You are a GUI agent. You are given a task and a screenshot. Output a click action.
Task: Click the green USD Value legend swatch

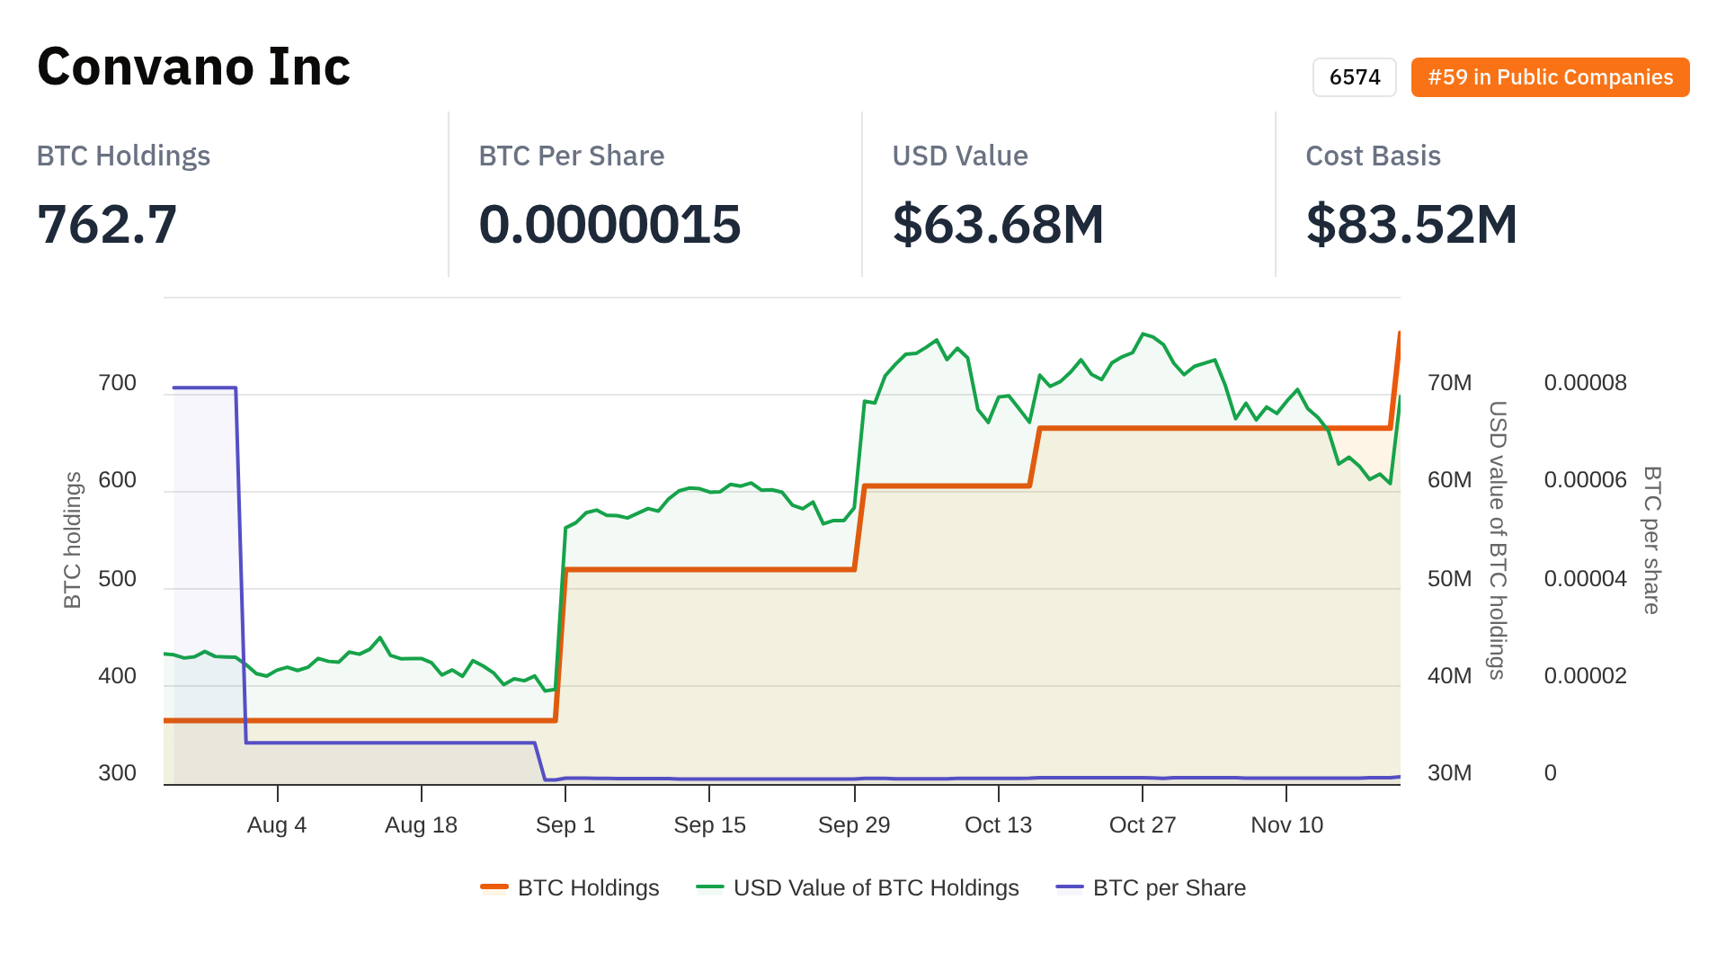click(710, 887)
